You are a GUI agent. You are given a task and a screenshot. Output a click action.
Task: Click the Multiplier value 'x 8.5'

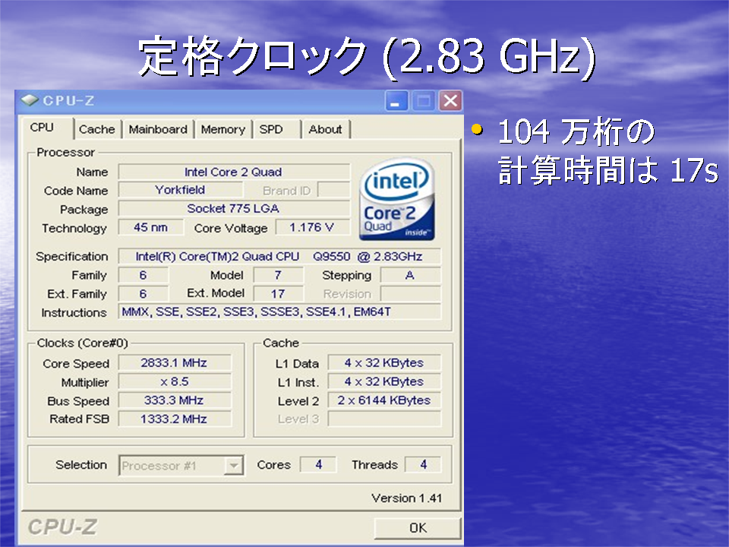175,382
